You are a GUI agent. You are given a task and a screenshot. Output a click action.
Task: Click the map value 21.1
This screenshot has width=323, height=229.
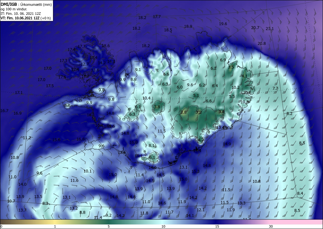click(x=270, y=29)
